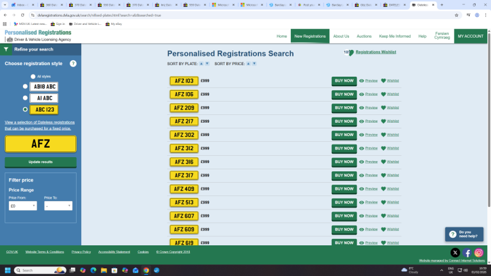The width and height of the screenshot is (491, 276).
Task: Select the AB18 ABC style radio button
Action: [x=25, y=86]
